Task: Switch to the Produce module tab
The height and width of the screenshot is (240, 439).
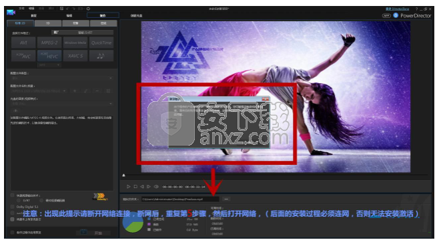Action: tap(103, 15)
